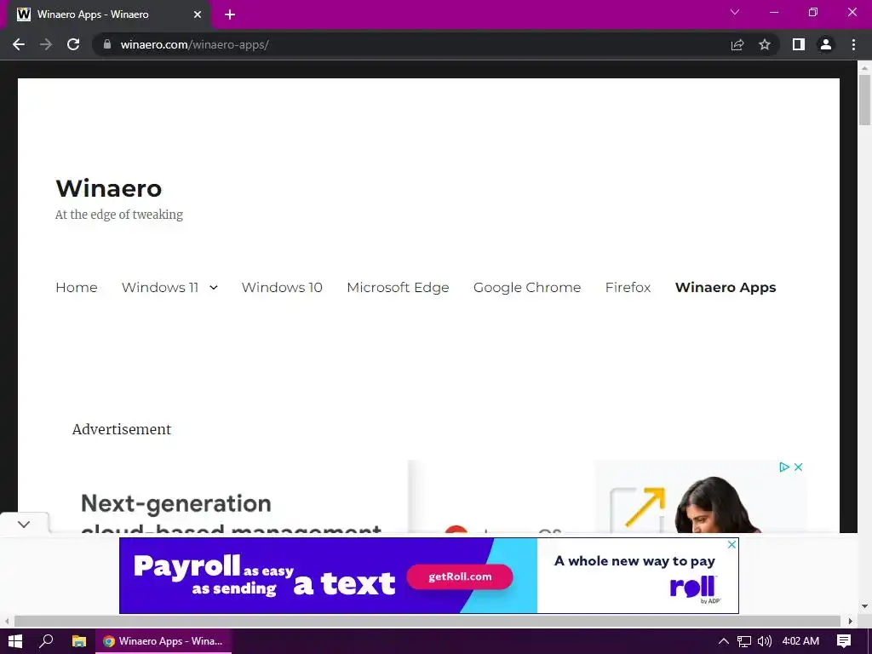This screenshot has width=872, height=654.
Task: Open File Explorer from the taskbar
Action: 79,641
